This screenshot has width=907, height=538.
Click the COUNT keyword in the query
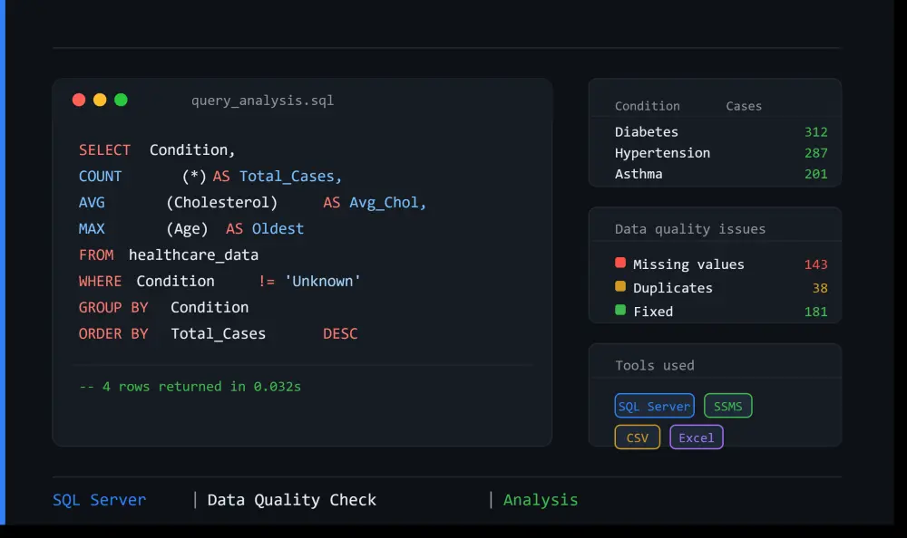coord(100,177)
